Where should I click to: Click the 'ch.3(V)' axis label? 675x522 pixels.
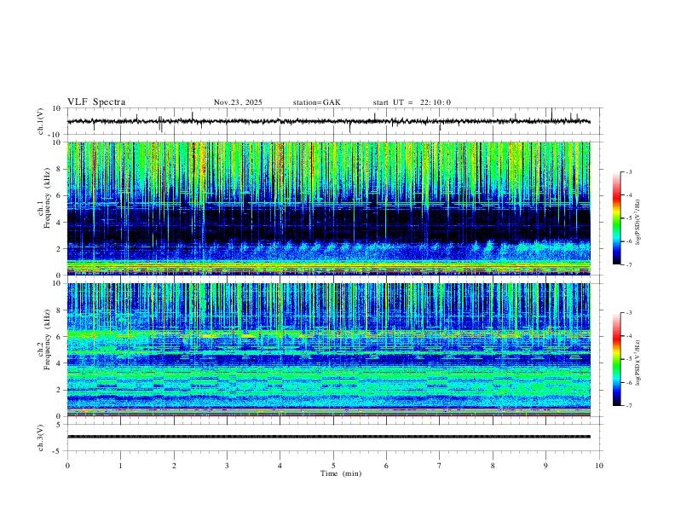[x=41, y=438]
